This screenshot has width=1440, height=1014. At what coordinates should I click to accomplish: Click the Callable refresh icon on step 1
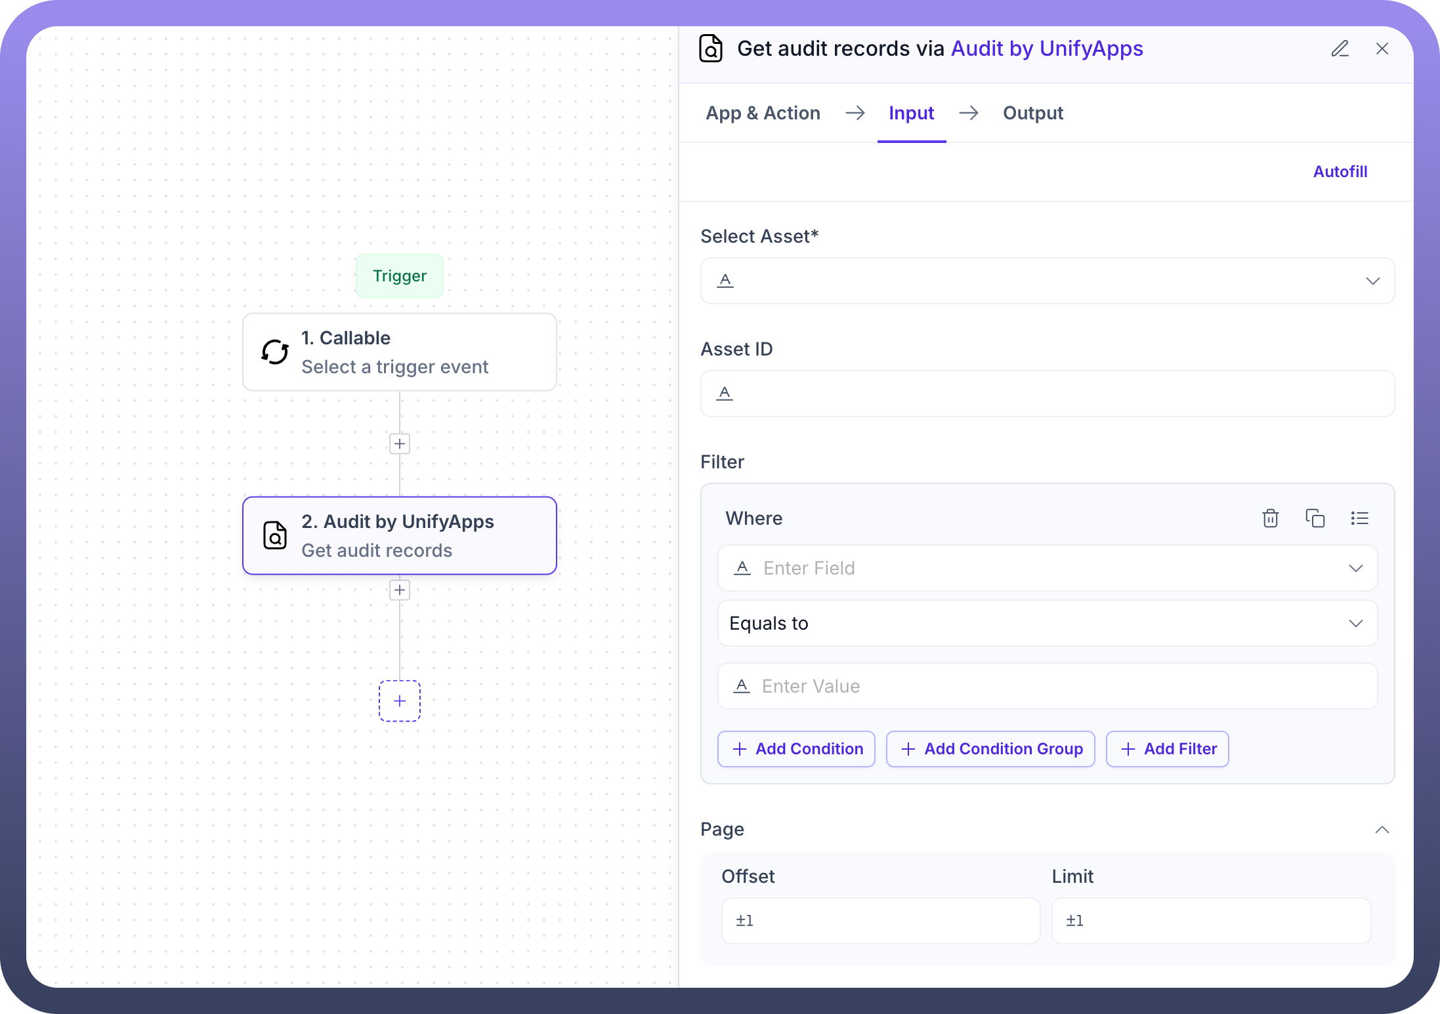275,352
